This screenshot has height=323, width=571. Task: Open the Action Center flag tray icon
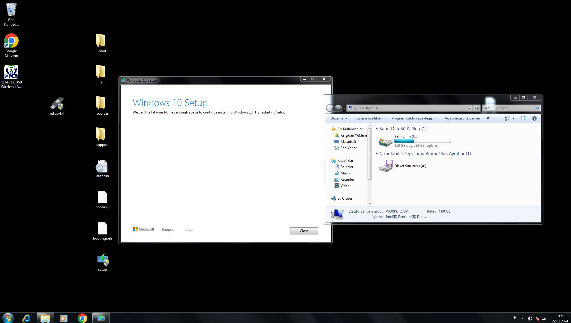(537, 318)
